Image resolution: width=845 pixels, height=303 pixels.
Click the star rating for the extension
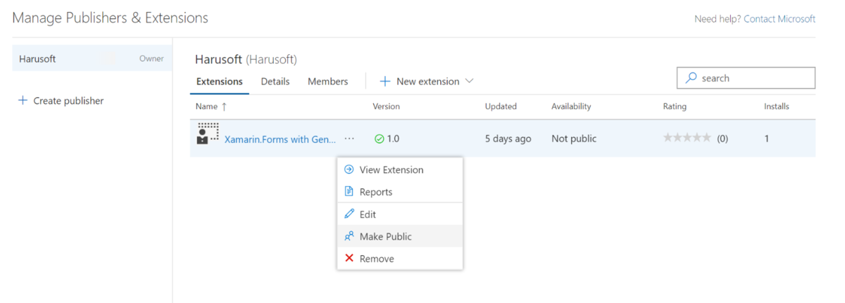tap(687, 138)
